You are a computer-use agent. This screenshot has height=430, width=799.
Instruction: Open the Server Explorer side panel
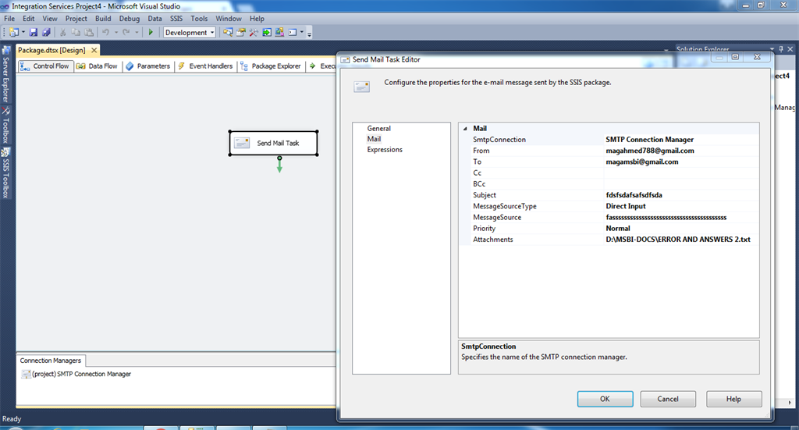click(x=5, y=74)
